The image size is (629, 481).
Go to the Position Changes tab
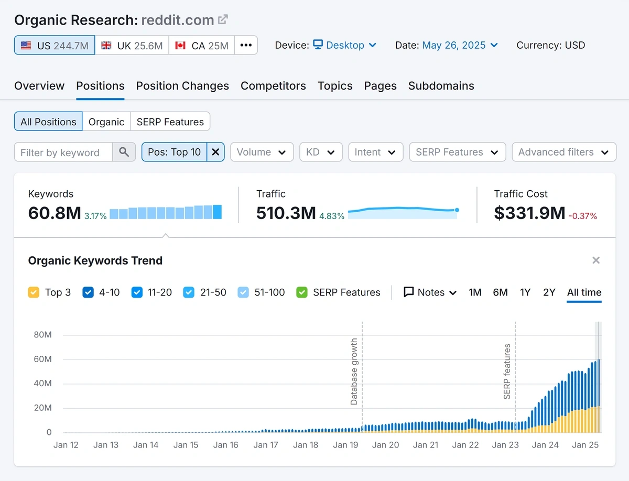182,86
